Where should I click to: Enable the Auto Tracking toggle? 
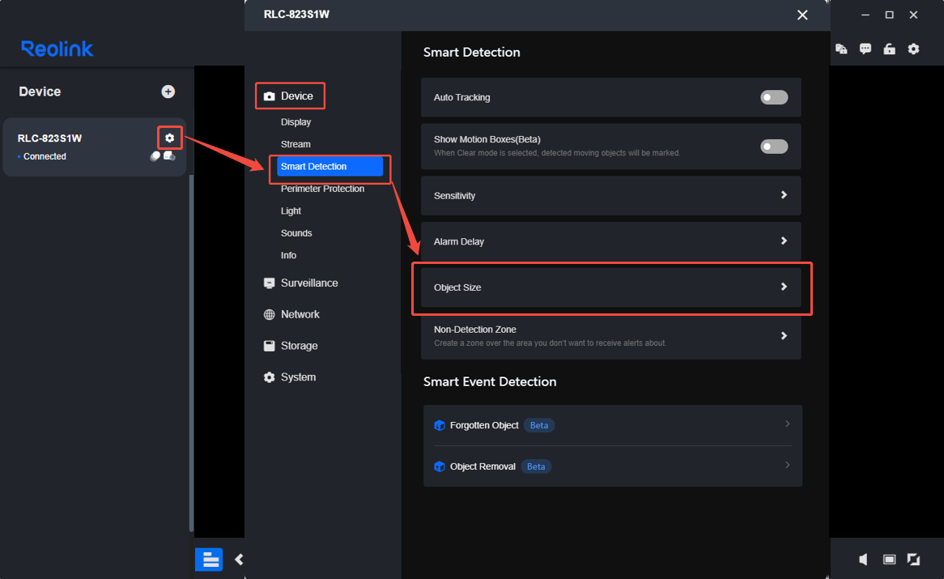pyautogui.click(x=774, y=97)
